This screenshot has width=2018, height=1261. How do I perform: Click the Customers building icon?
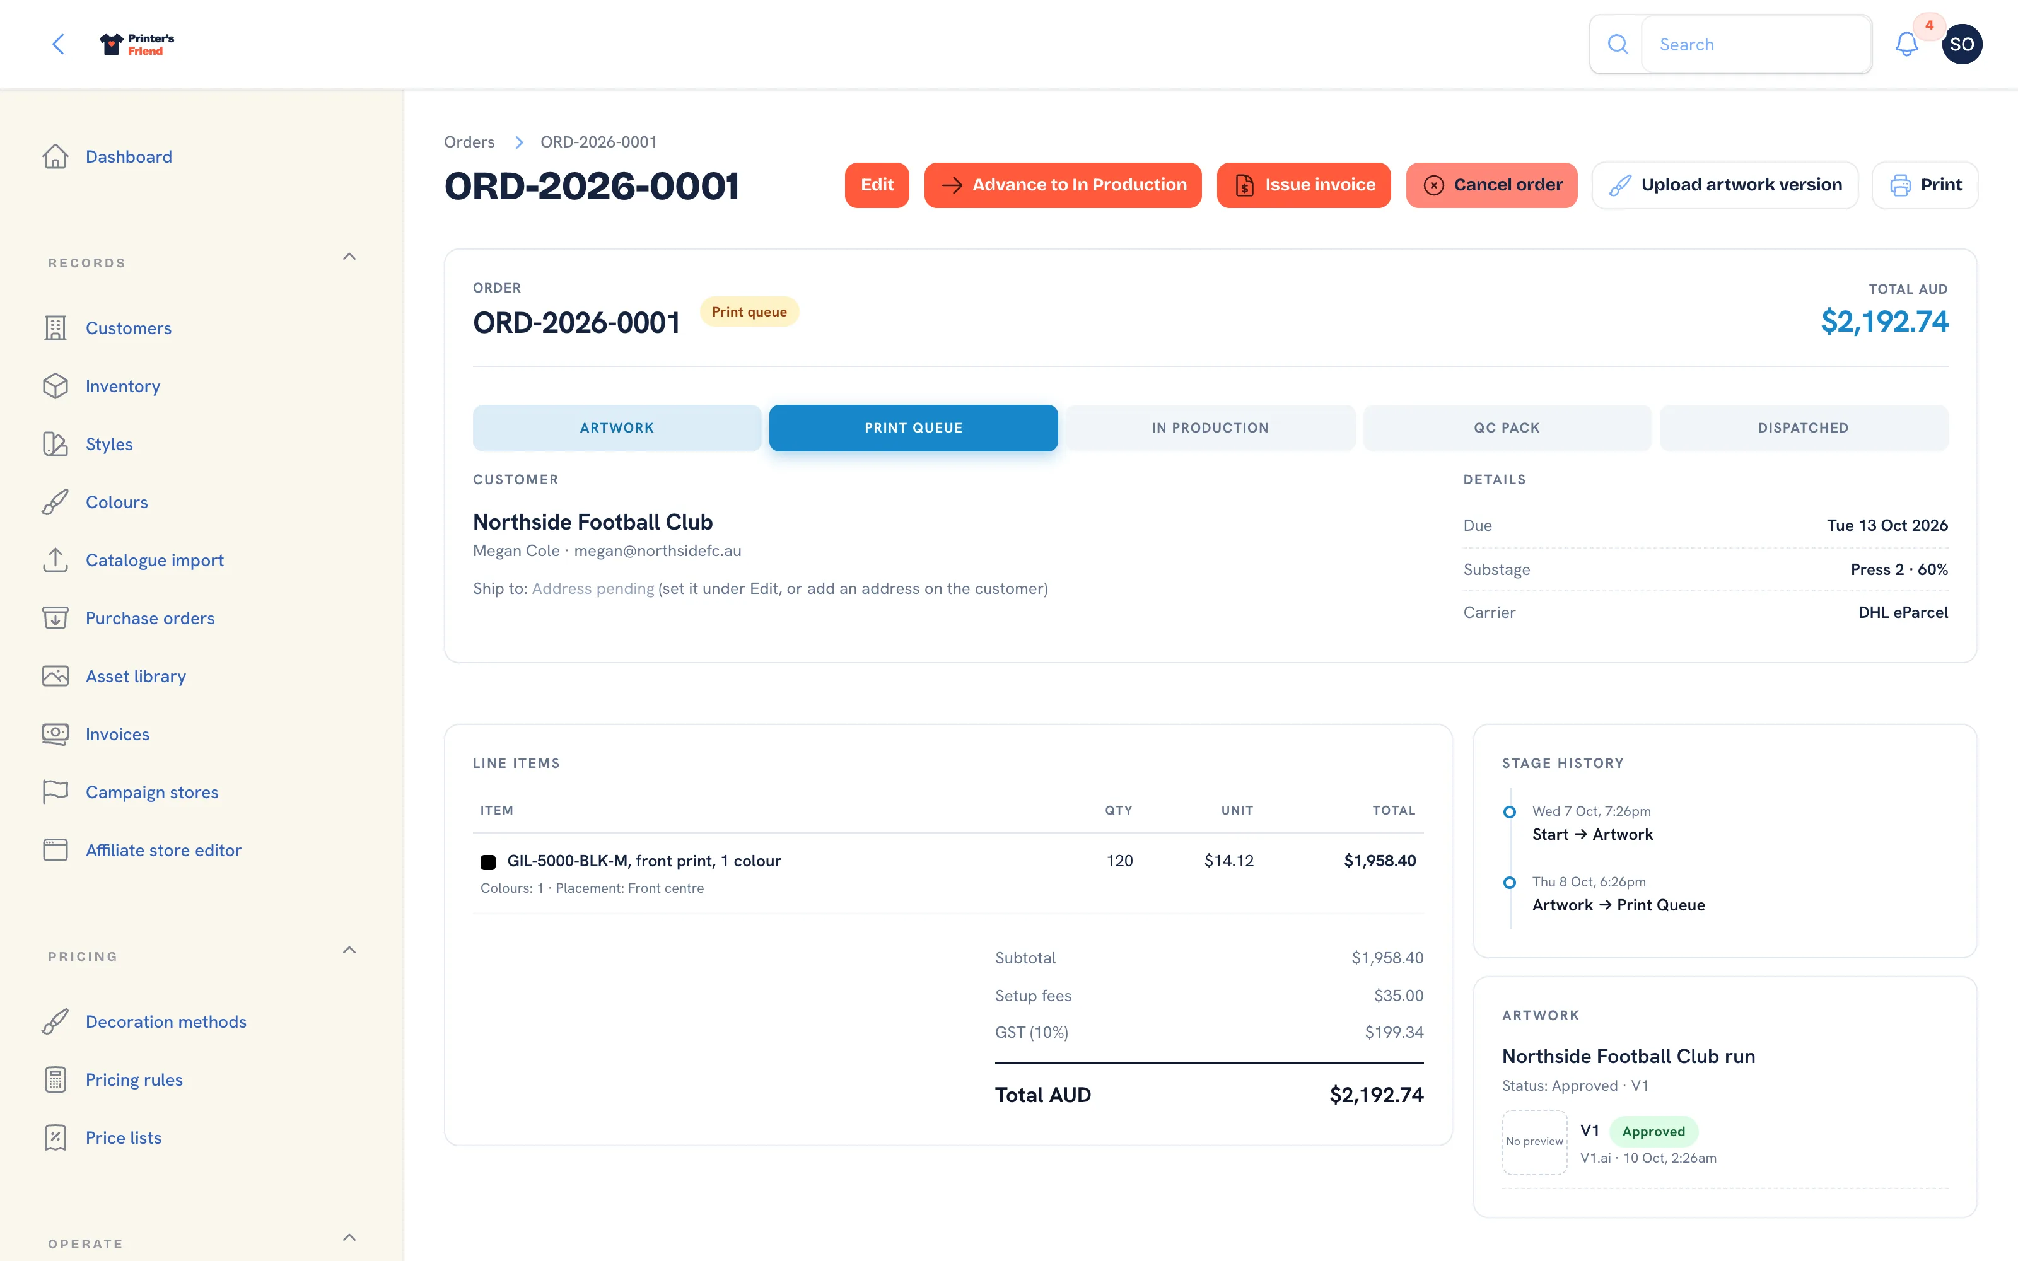coord(56,328)
